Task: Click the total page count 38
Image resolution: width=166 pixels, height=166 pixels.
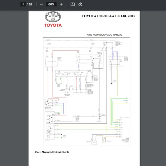Action: (30, 4)
